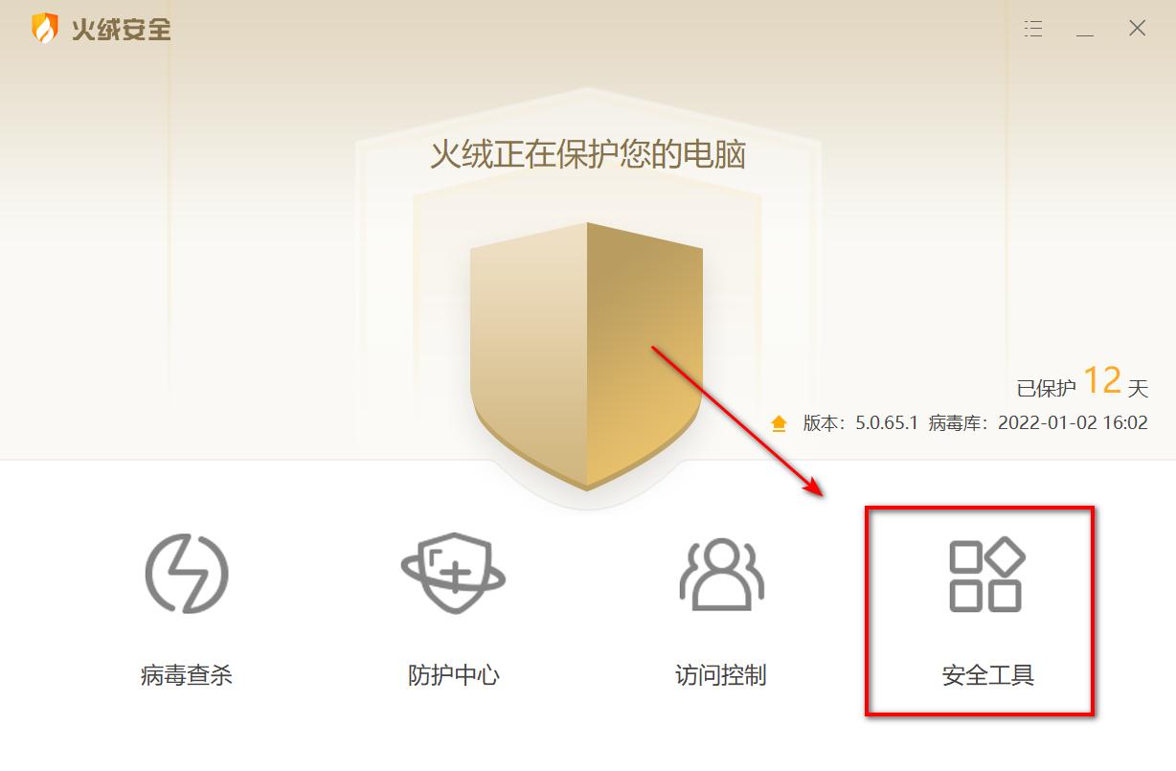1176x771 pixels.
Task: Click the large golden shield graphic
Action: (586, 356)
